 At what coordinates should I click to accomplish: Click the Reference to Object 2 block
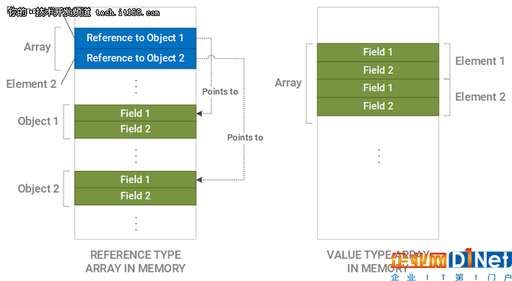[135, 59]
